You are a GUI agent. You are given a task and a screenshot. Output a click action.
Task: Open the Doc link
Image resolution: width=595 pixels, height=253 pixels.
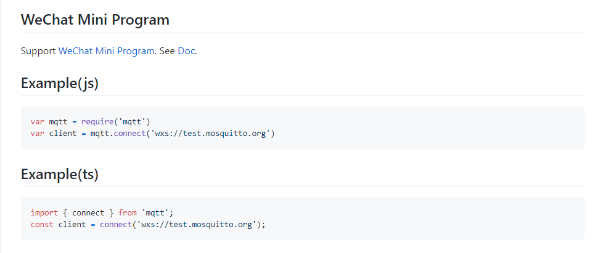[x=186, y=51]
